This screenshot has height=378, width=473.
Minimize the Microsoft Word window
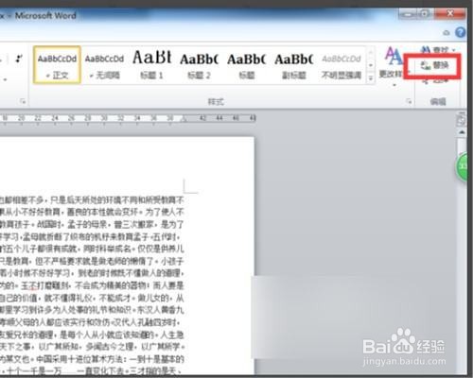[x=408, y=14]
